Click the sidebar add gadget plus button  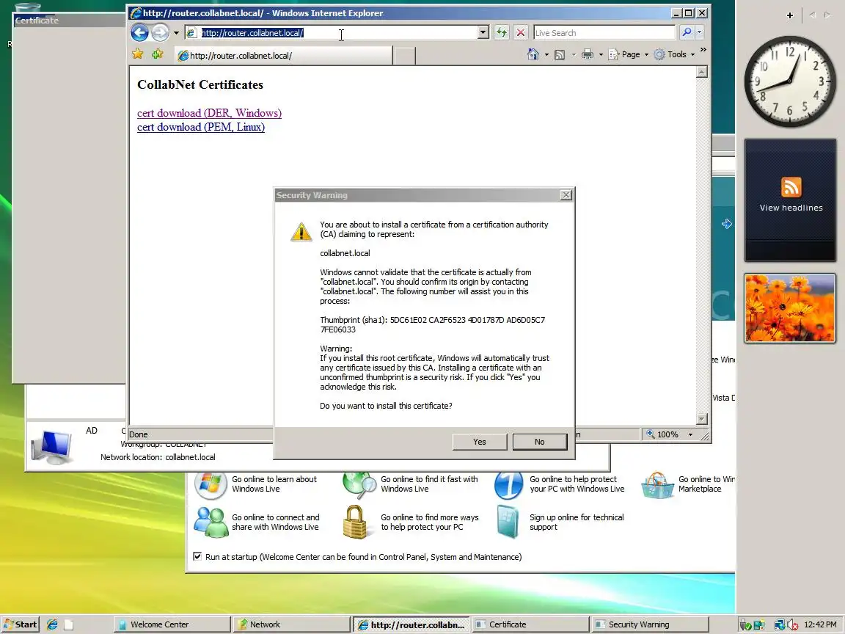789,15
